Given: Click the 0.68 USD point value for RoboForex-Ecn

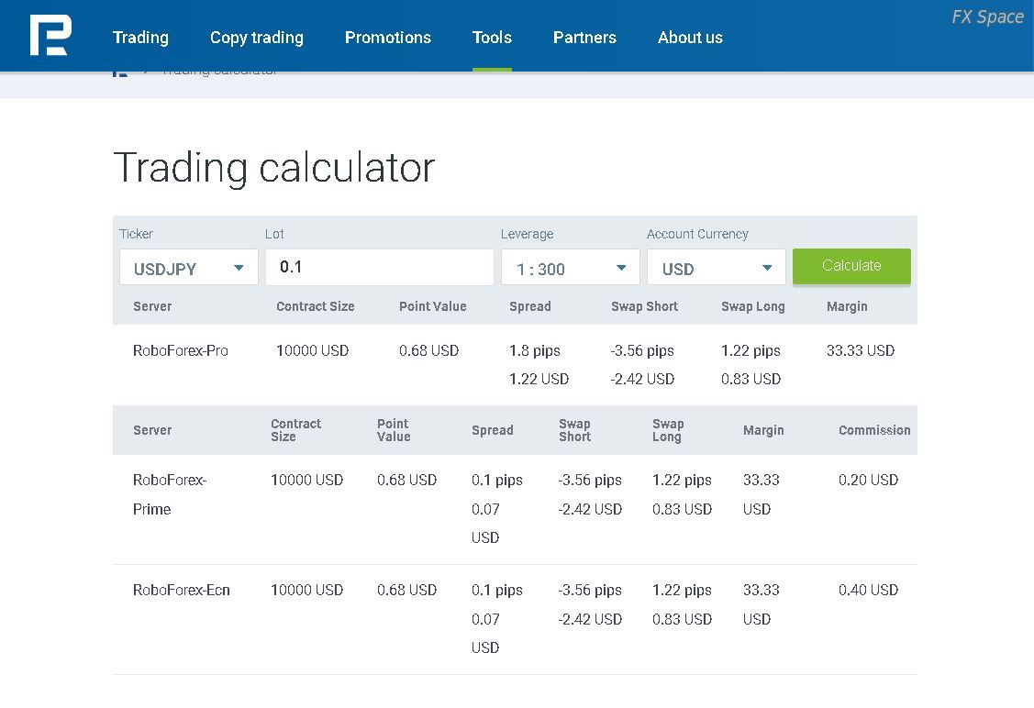Looking at the screenshot, I should click(x=406, y=590).
